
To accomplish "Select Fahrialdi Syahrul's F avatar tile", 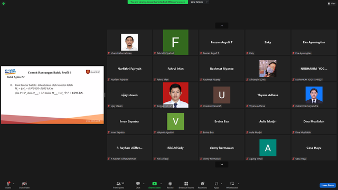I will pyautogui.click(x=176, y=42).
